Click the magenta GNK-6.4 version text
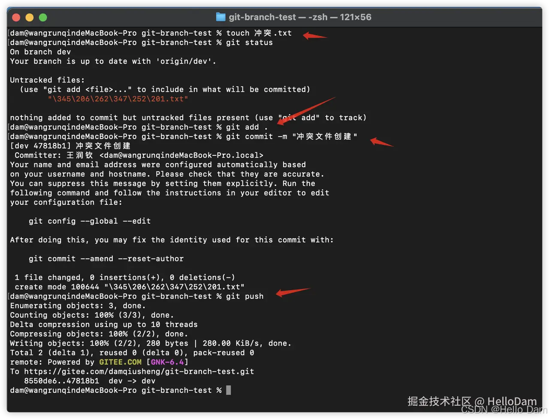Viewport: 549px width, 419px height. pos(167,362)
